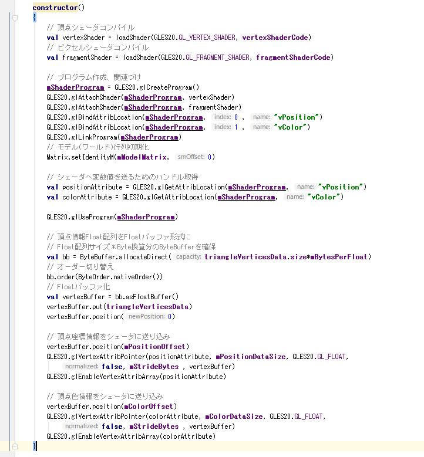
Task: Click the fold end marker beside the closing brace
Action: (15, 446)
